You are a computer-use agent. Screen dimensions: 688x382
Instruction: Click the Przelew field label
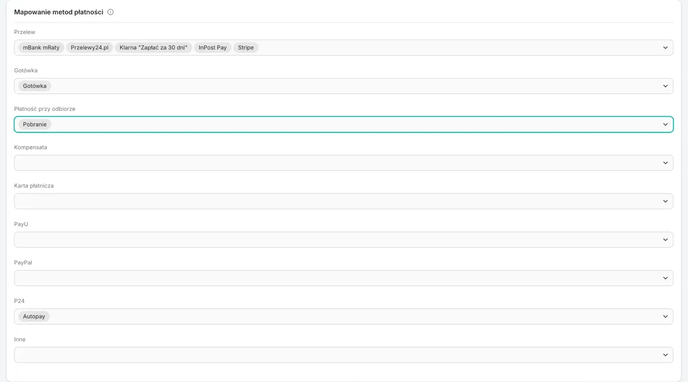(x=25, y=32)
